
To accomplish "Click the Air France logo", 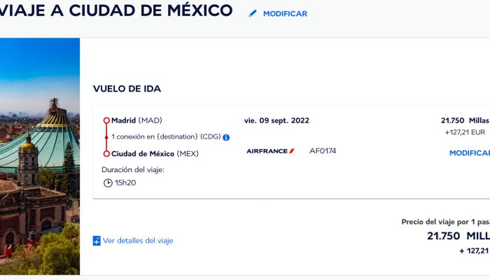I will click(270, 151).
